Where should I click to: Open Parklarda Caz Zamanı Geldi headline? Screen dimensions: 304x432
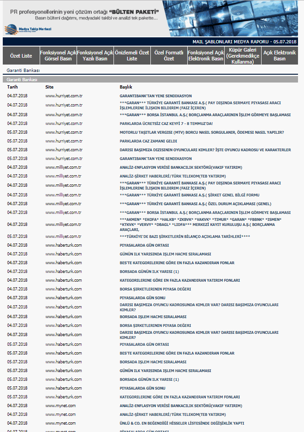pyautogui.click(x=148, y=142)
